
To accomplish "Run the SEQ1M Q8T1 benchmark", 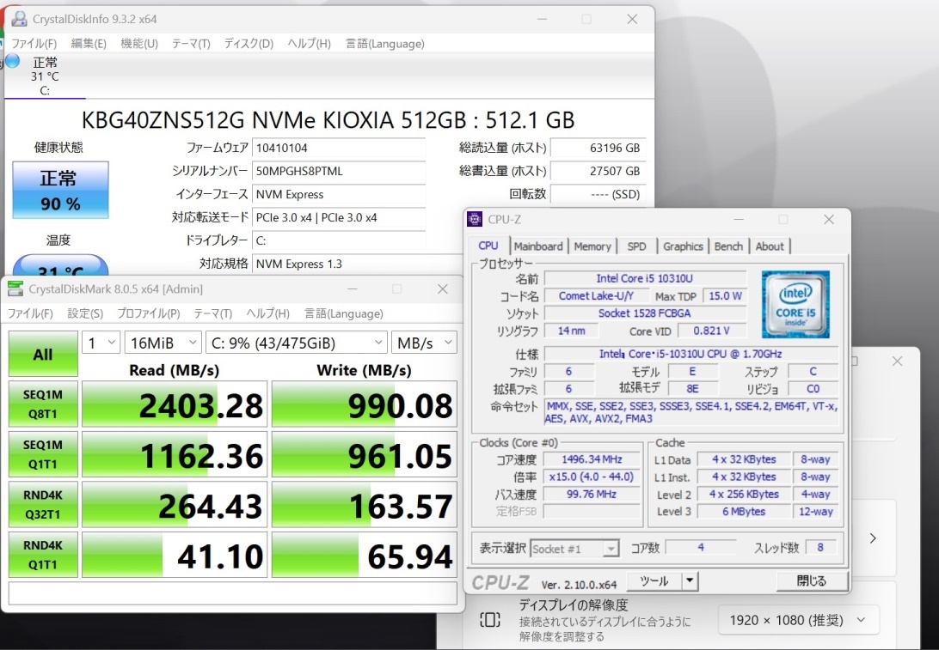I will pos(43,404).
